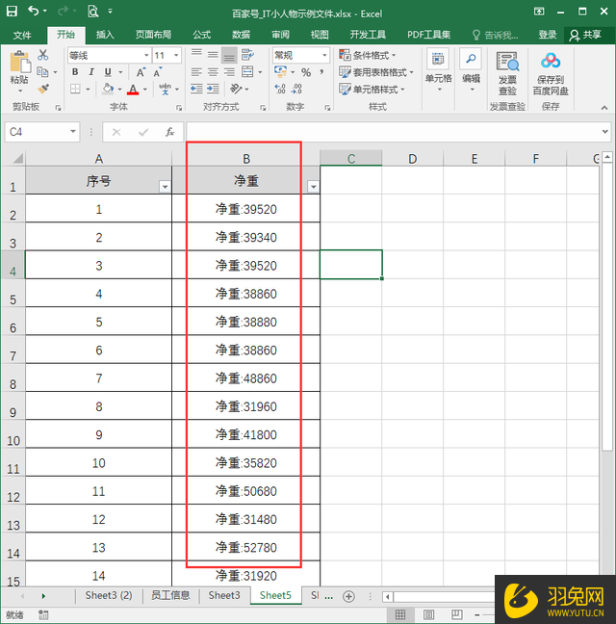Screen dimensions: 616x624
Task: Click the Format Painter brush icon
Action: point(43,89)
